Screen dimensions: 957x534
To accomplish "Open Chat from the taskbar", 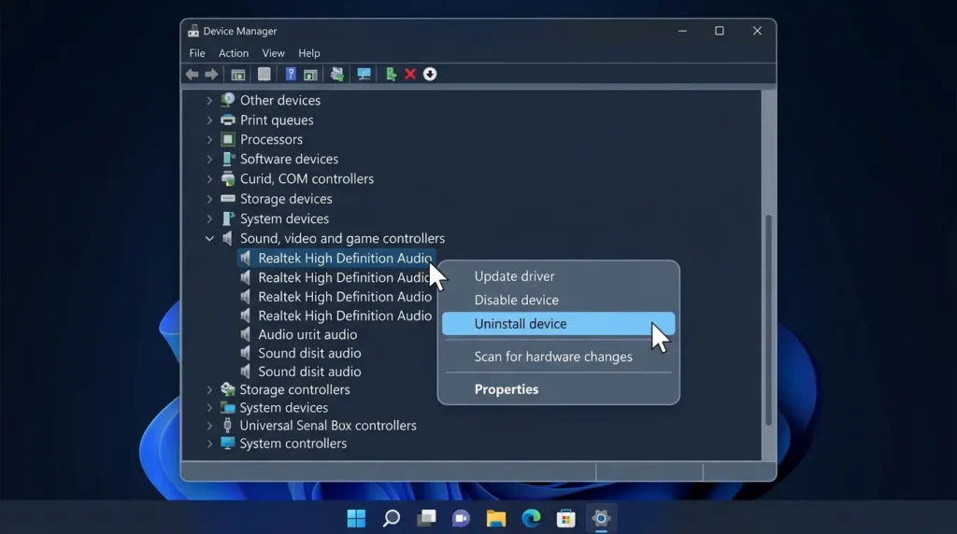I will [x=461, y=518].
